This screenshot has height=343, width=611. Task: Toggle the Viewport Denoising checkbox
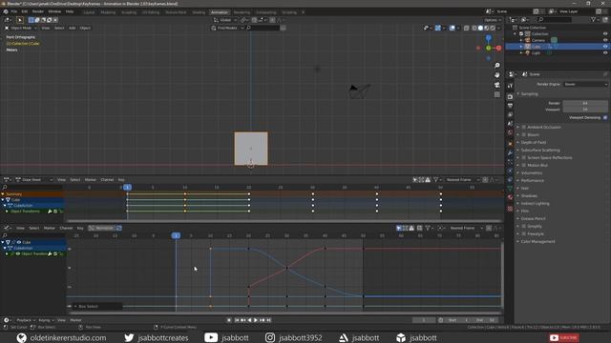pyautogui.click(x=605, y=117)
